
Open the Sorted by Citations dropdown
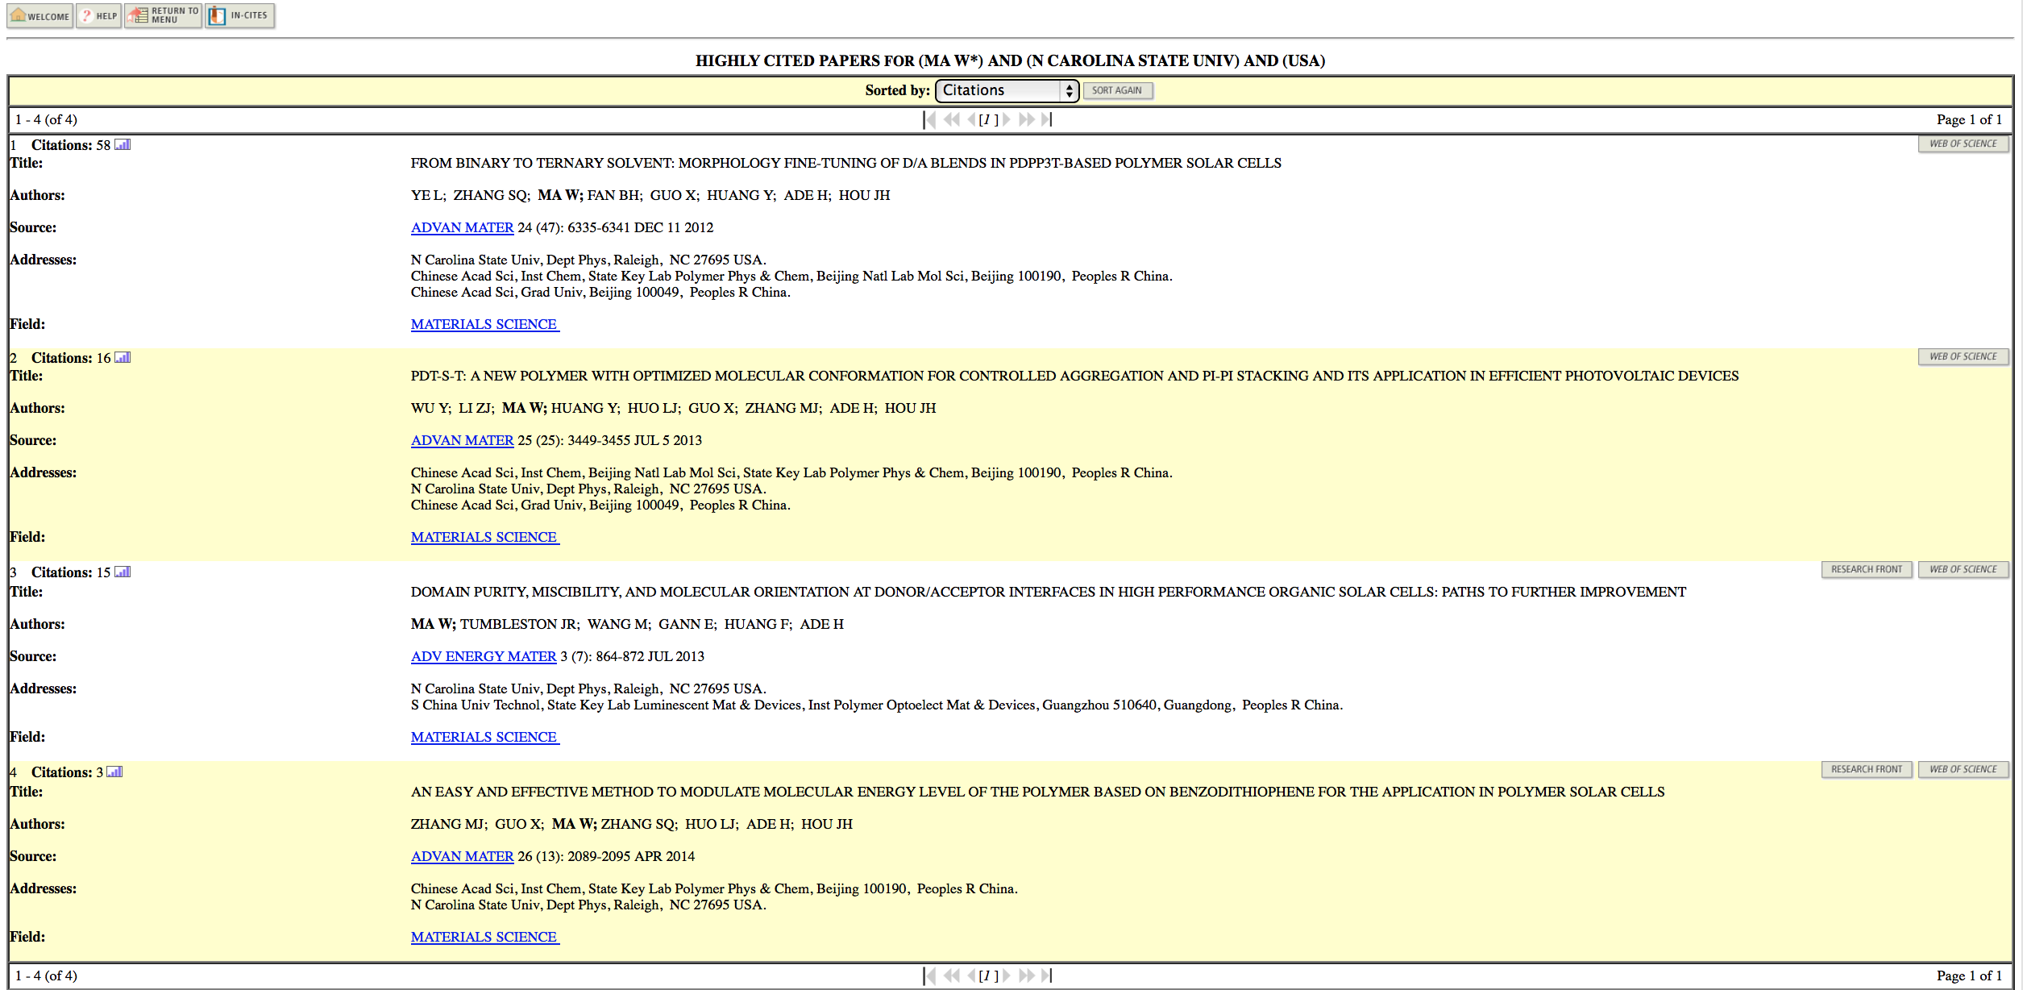(1006, 90)
